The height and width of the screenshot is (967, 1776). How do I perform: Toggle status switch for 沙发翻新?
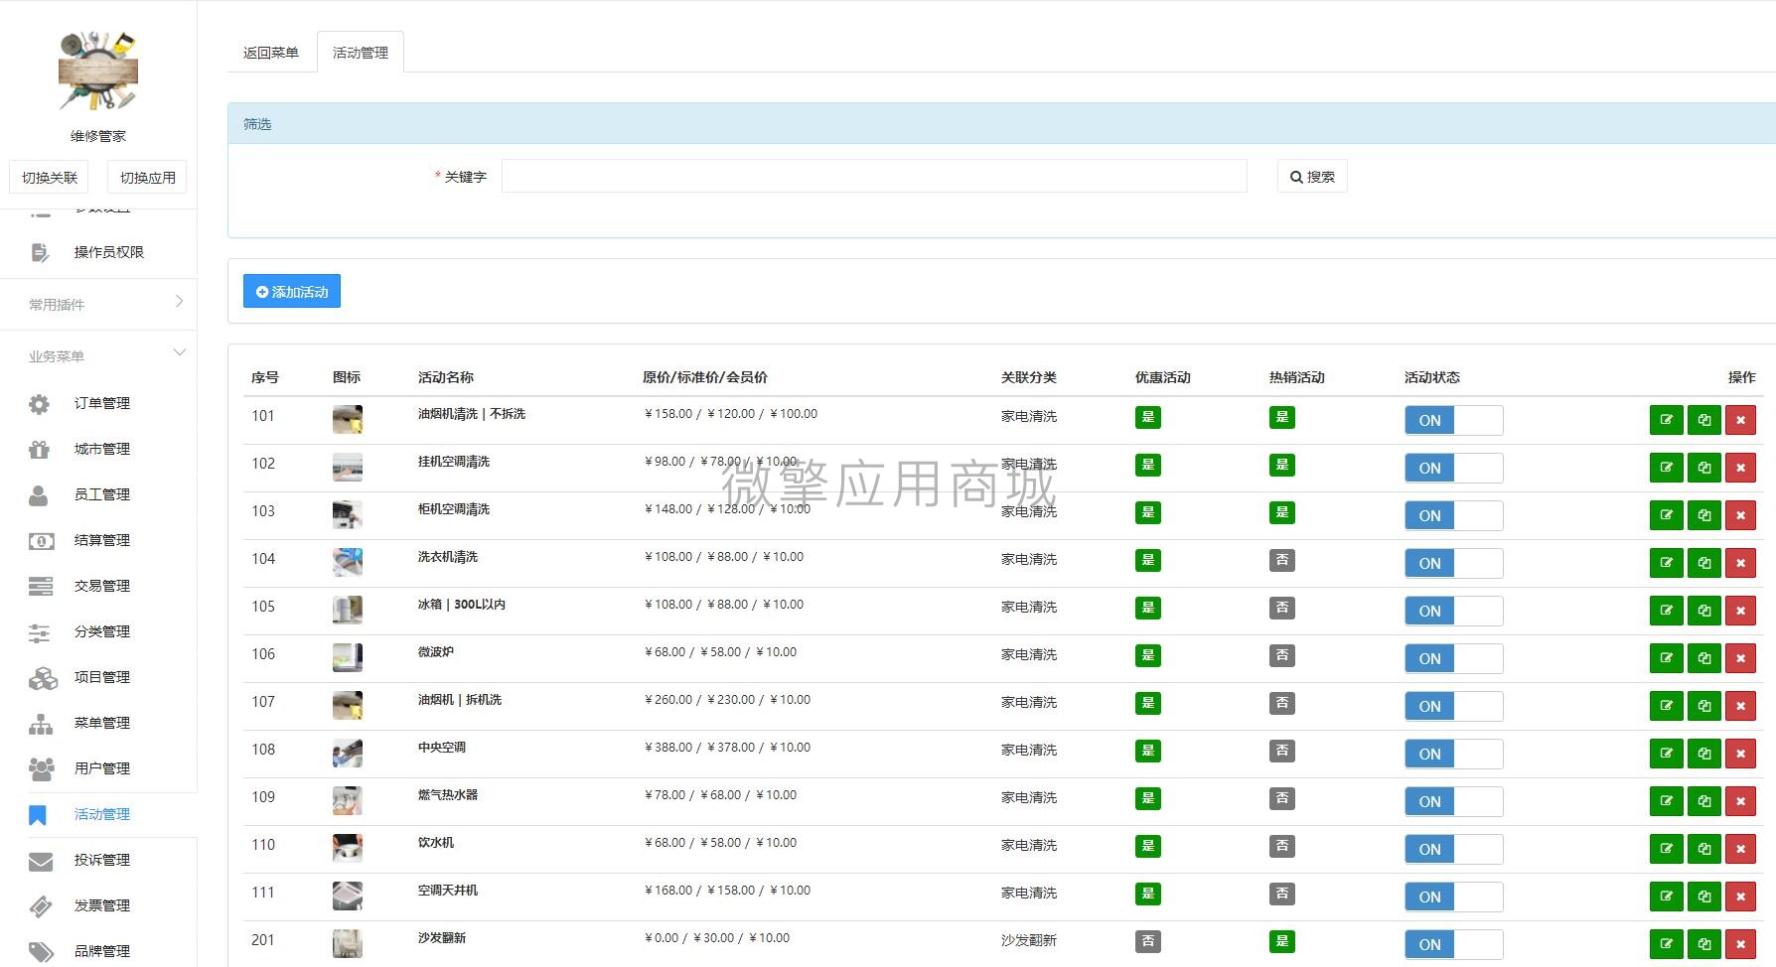(1453, 944)
